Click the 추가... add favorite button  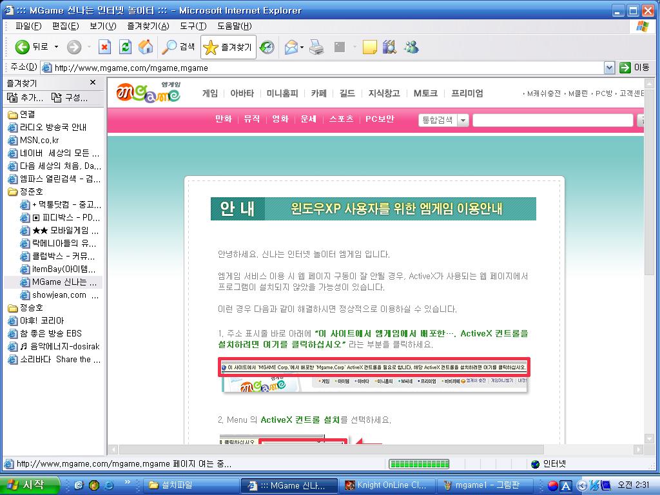25,98
